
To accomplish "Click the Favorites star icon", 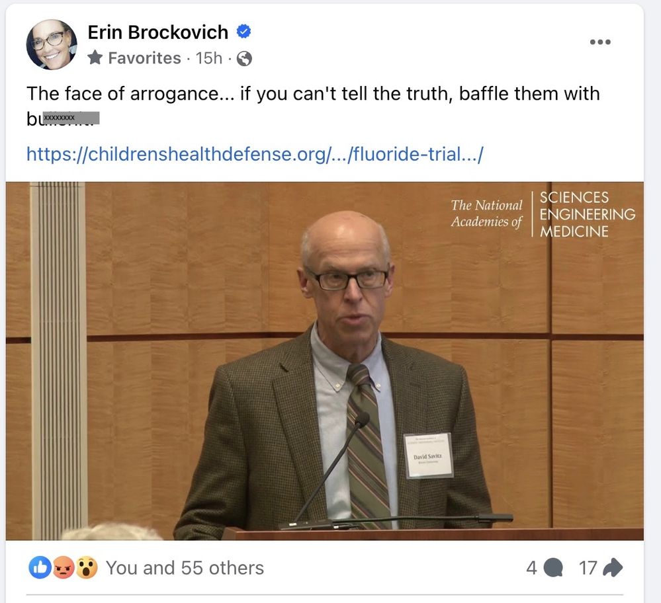I will [x=95, y=58].
